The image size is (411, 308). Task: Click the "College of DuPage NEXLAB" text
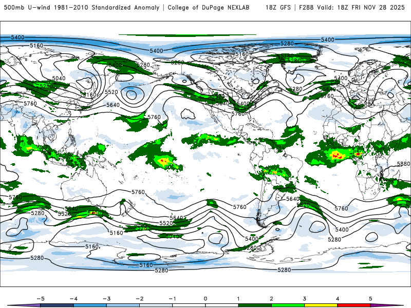pos(209,8)
